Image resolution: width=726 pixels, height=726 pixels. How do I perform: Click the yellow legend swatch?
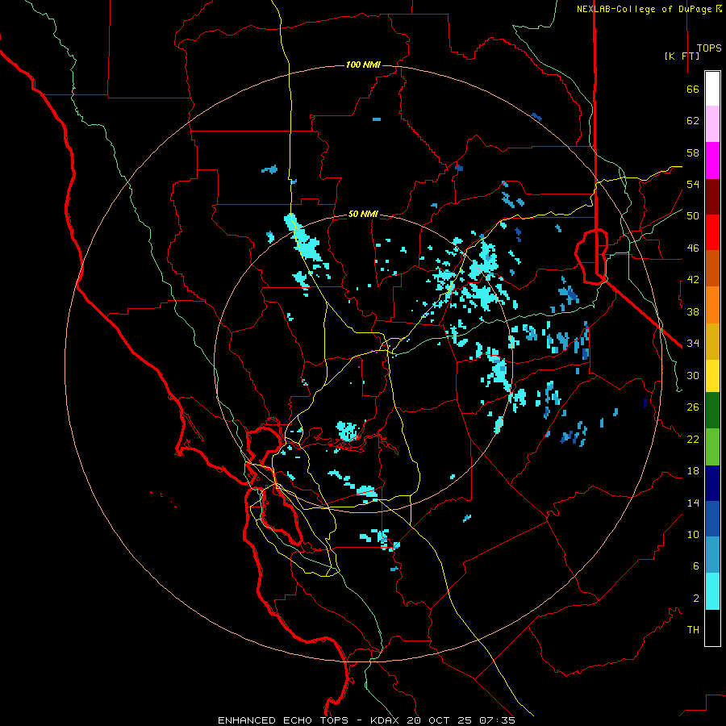pos(712,376)
